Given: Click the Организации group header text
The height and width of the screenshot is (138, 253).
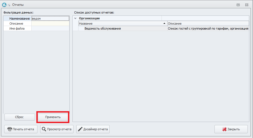Looking at the screenshot, I should pyautogui.click(x=89, y=18).
